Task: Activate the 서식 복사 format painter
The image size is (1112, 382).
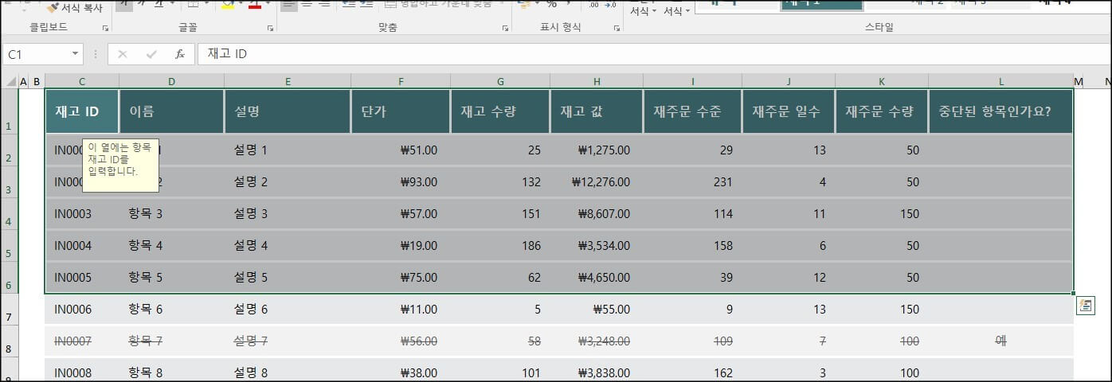Action: (x=73, y=7)
